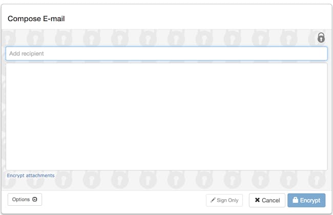
Task: Click the padlock icon on Encrypt button
Action: (295, 200)
